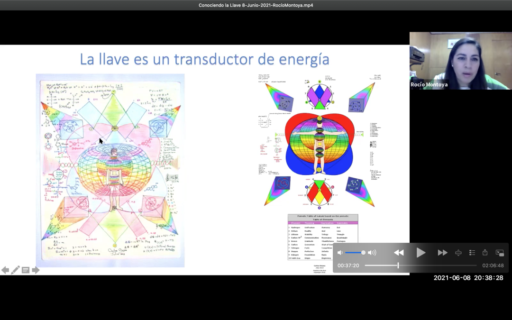The height and width of the screenshot is (320, 512).
Task: Open the share menu icon
Action: (x=485, y=253)
